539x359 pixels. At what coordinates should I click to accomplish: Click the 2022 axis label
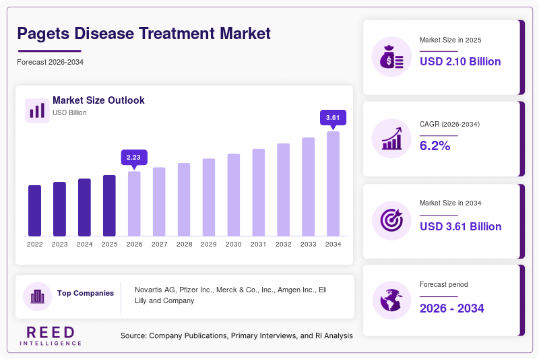35,244
